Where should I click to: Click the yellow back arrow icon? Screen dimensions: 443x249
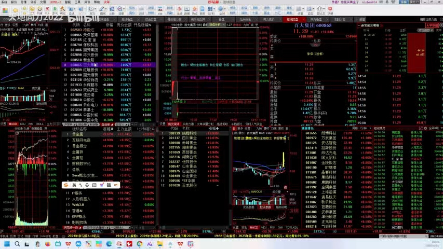coord(16,10)
